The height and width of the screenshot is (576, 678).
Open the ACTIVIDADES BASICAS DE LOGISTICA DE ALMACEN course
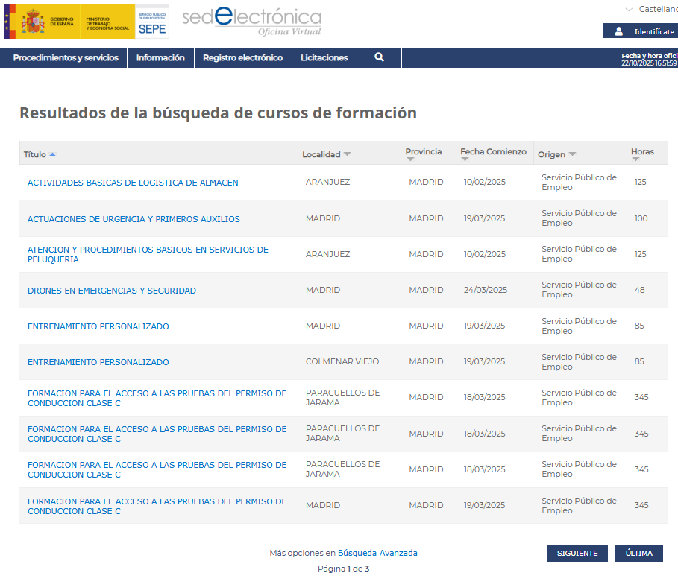click(132, 183)
